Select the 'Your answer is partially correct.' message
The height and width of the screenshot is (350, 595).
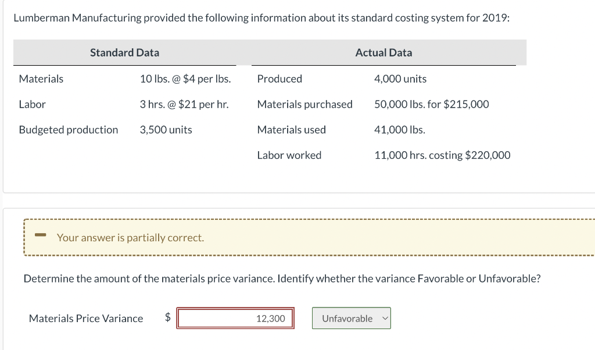click(130, 238)
